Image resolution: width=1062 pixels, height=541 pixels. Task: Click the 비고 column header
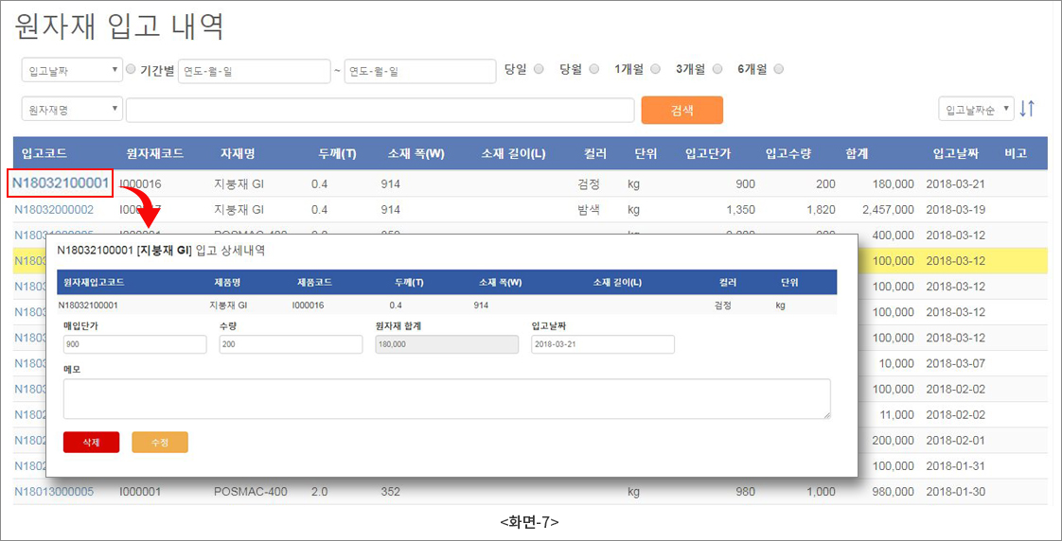[1016, 154]
